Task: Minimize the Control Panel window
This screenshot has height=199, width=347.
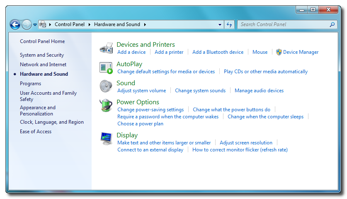Action: (302, 10)
